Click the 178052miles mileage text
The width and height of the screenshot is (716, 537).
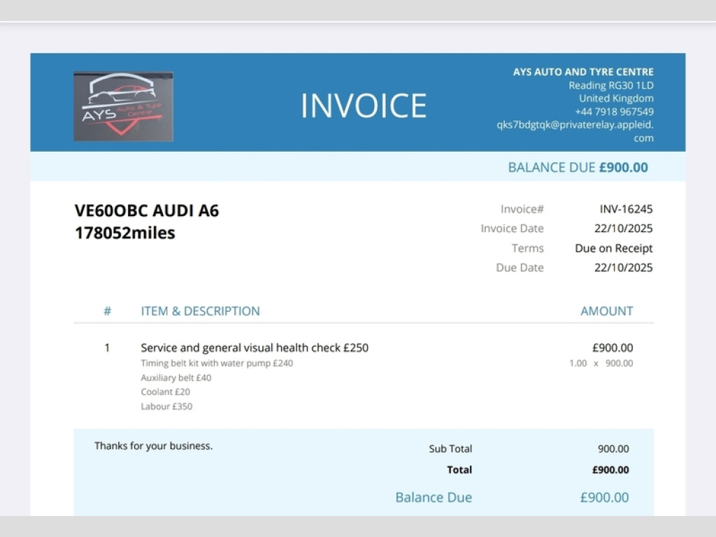(x=124, y=233)
